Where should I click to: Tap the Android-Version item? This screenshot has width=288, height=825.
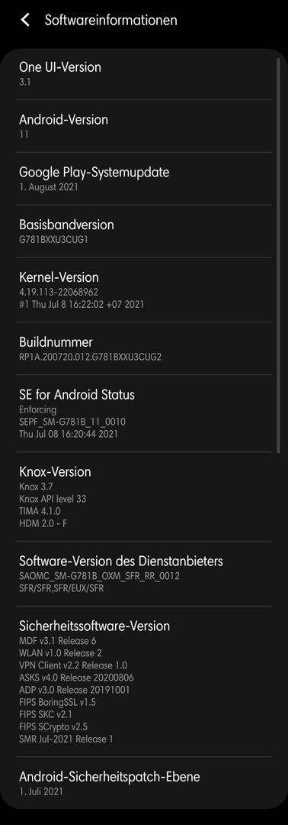[x=144, y=126]
